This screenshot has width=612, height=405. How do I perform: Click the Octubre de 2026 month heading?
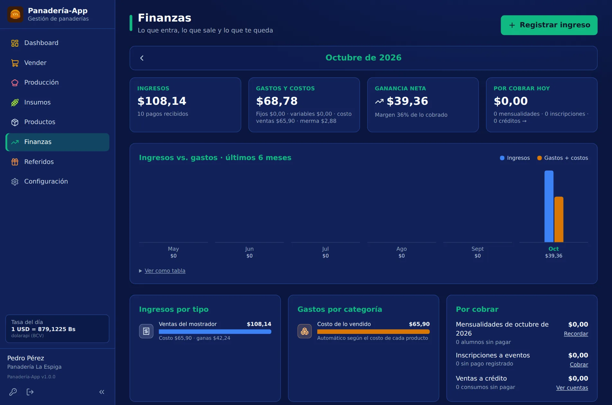(x=364, y=58)
